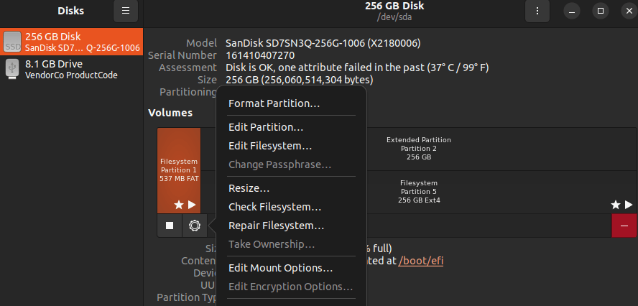The height and width of the screenshot is (306, 638).
Task: Maximize the Disks window
Action: pyautogui.click(x=600, y=11)
